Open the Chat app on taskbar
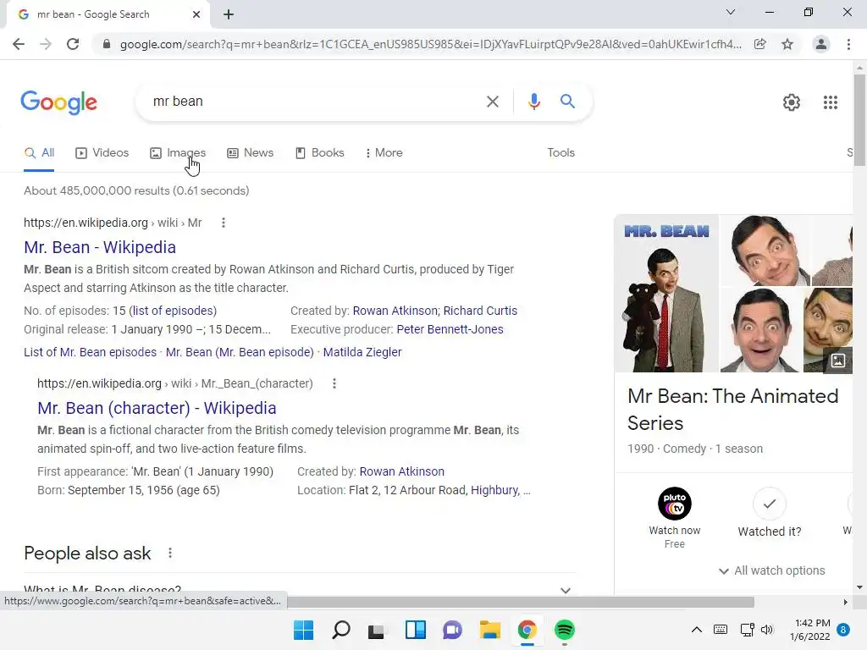The height and width of the screenshot is (650, 867). tap(452, 630)
